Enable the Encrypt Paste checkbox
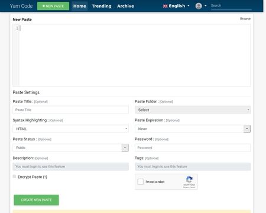The width and height of the screenshot is (266, 213). 14,176
